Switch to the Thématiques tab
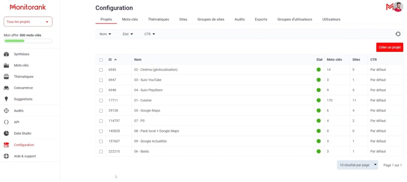407x182 pixels. [159, 19]
